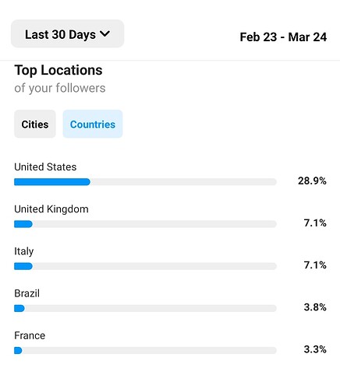Viewport: 340px width, 389px height.
Task: Select the Brazil country label
Action: click(27, 293)
